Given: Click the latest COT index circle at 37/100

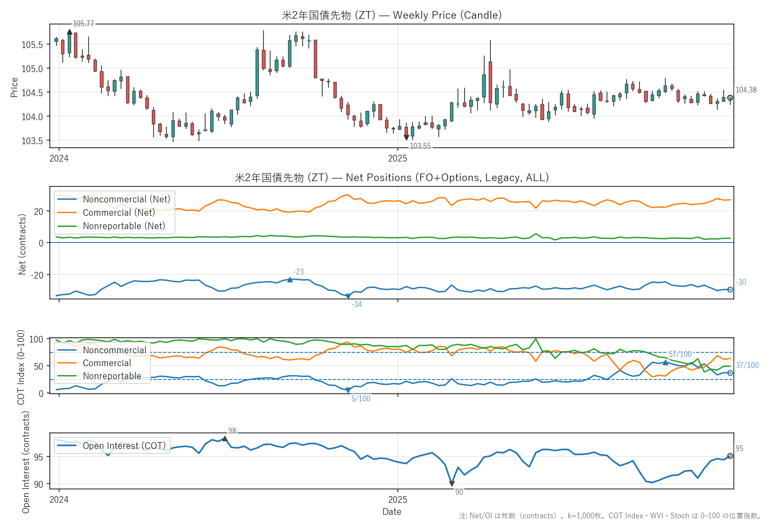Looking at the screenshot, I should pos(730,373).
